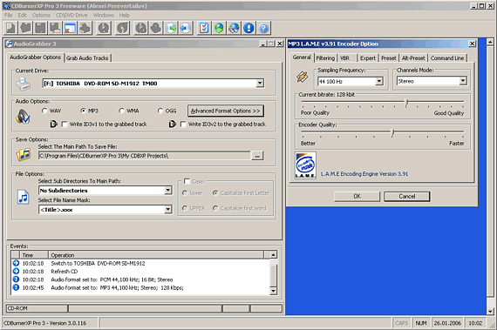Click the checklist options toolbar icon

pyautogui.click(x=204, y=28)
